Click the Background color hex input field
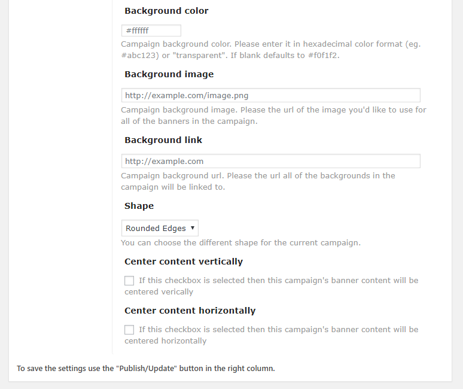This screenshot has width=463, height=389. click(151, 31)
